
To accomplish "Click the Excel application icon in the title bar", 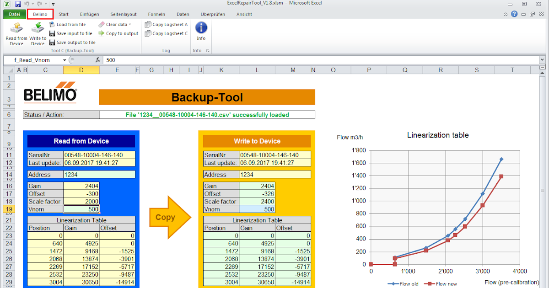I will tap(8, 4).
